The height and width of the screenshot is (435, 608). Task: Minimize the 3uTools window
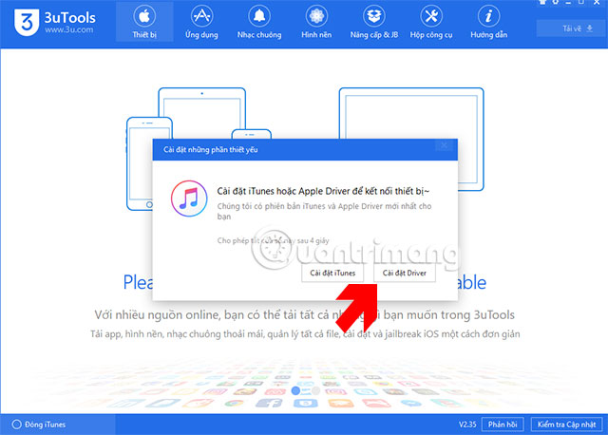pyautogui.click(x=568, y=2)
